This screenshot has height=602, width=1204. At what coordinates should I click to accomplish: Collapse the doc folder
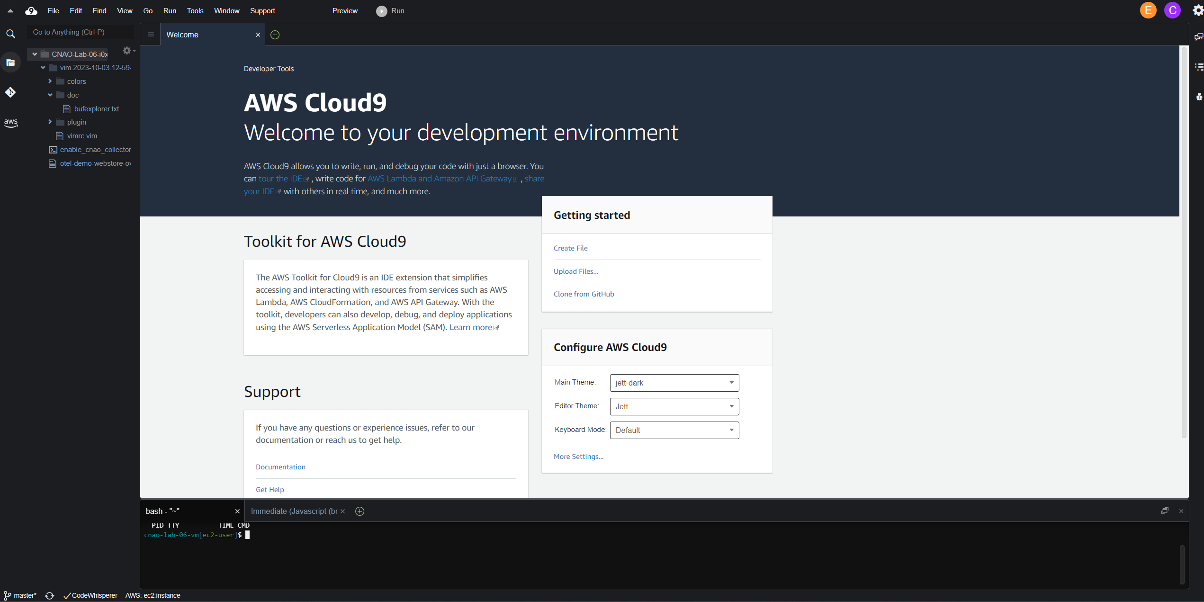click(50, 95)
